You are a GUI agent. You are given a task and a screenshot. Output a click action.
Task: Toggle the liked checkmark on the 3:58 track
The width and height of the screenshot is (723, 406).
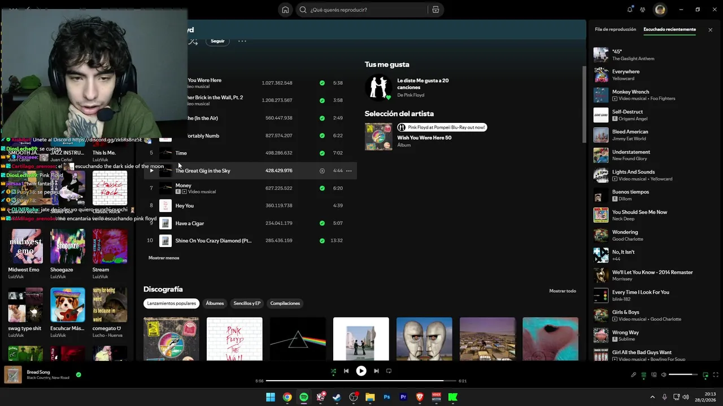(322, 100)
